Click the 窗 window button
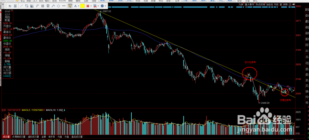 coord(281,4)
